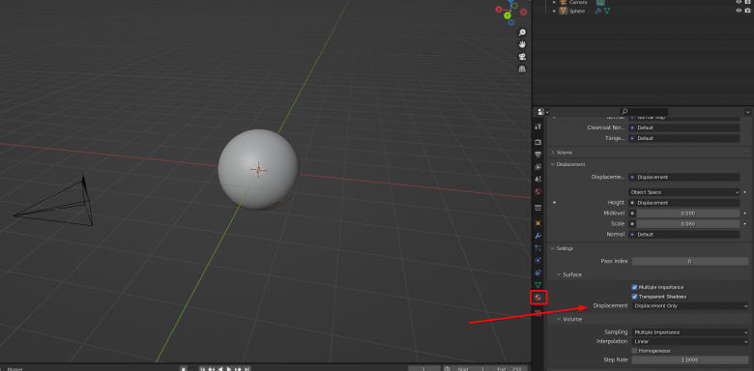Uncheck Transparent Shadows checkbox
Screen dimensions: 754x371
click(635, 297)
